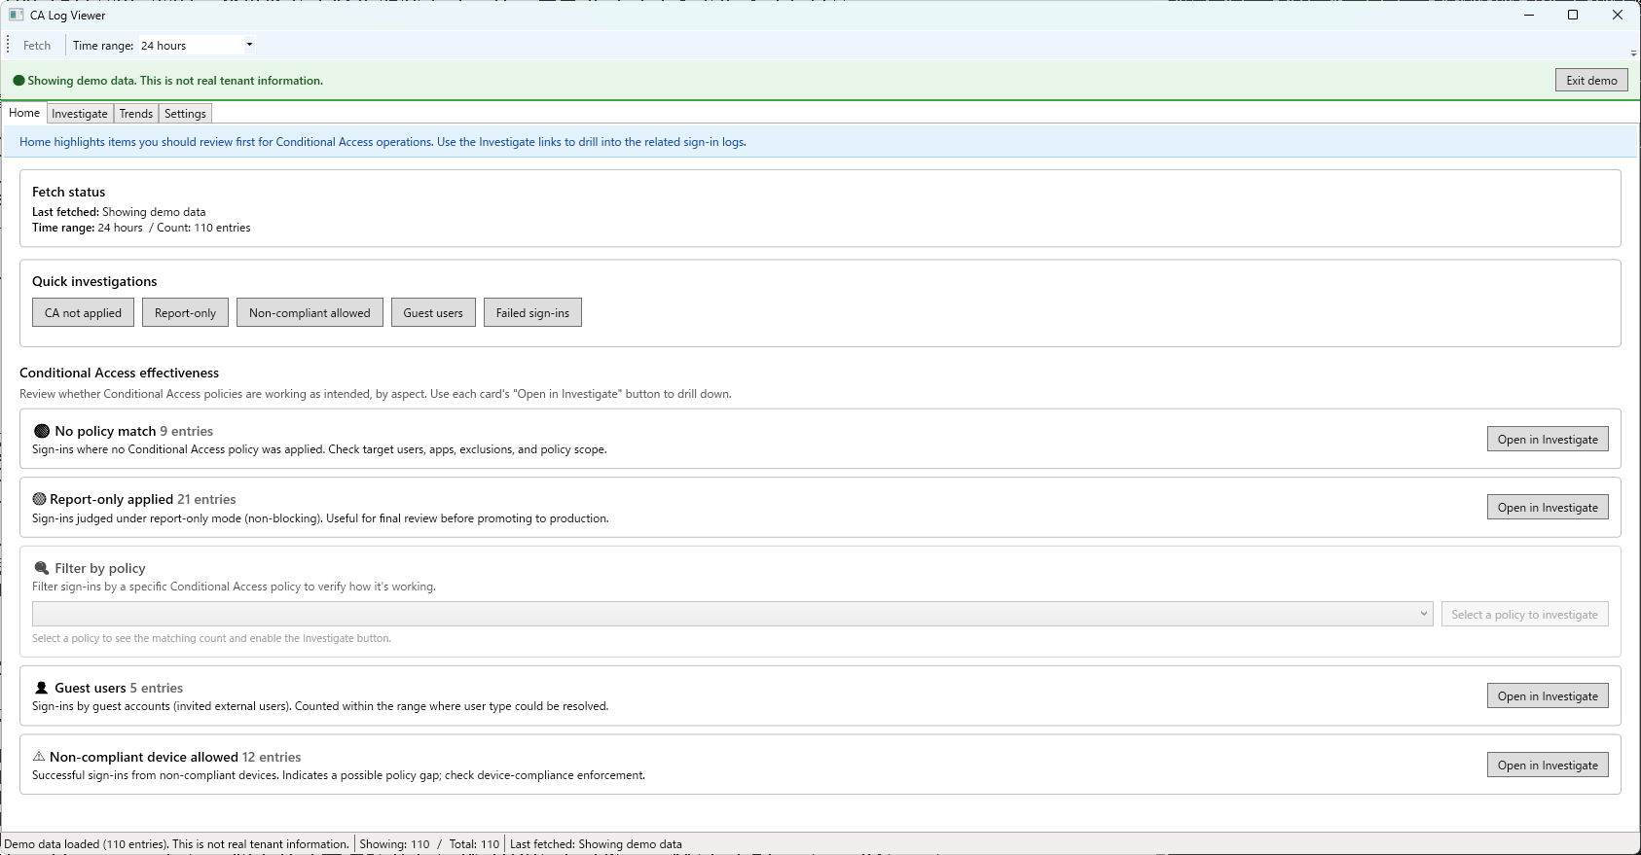This screenshot has height=855, width=1641.
Task: Switch to the Investigate tab
Action: point(80,114)
